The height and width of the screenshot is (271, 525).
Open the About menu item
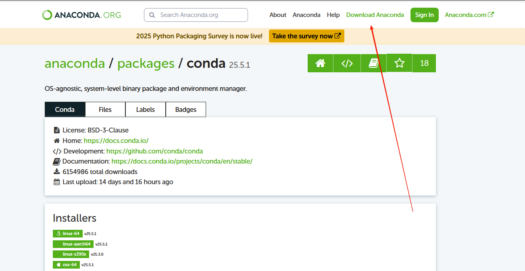(x=278, y=15)
